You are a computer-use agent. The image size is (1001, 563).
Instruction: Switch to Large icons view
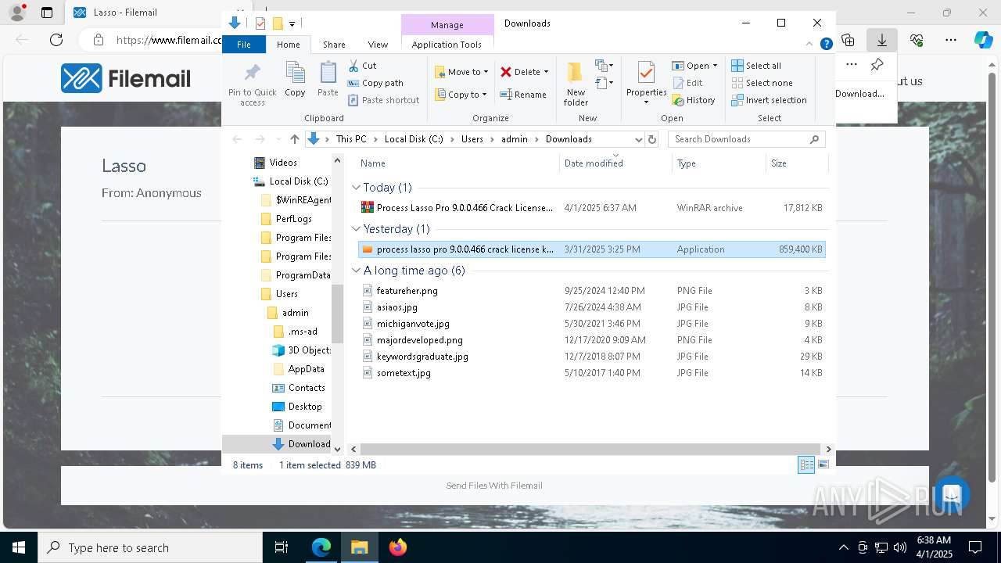823,465
